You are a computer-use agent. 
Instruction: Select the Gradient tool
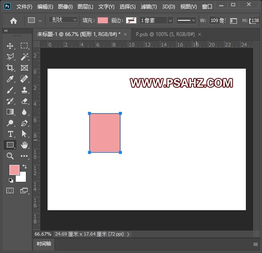coord(10,112)
